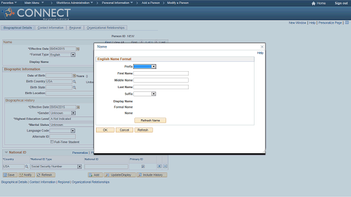351x197 pixels.
Task: Click the Include History button
Action: point(152,175)
